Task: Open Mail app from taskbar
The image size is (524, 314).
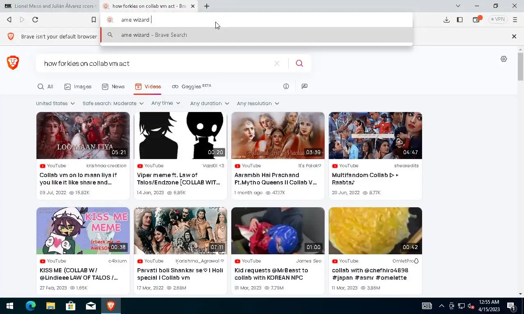Action: [90, 306]
